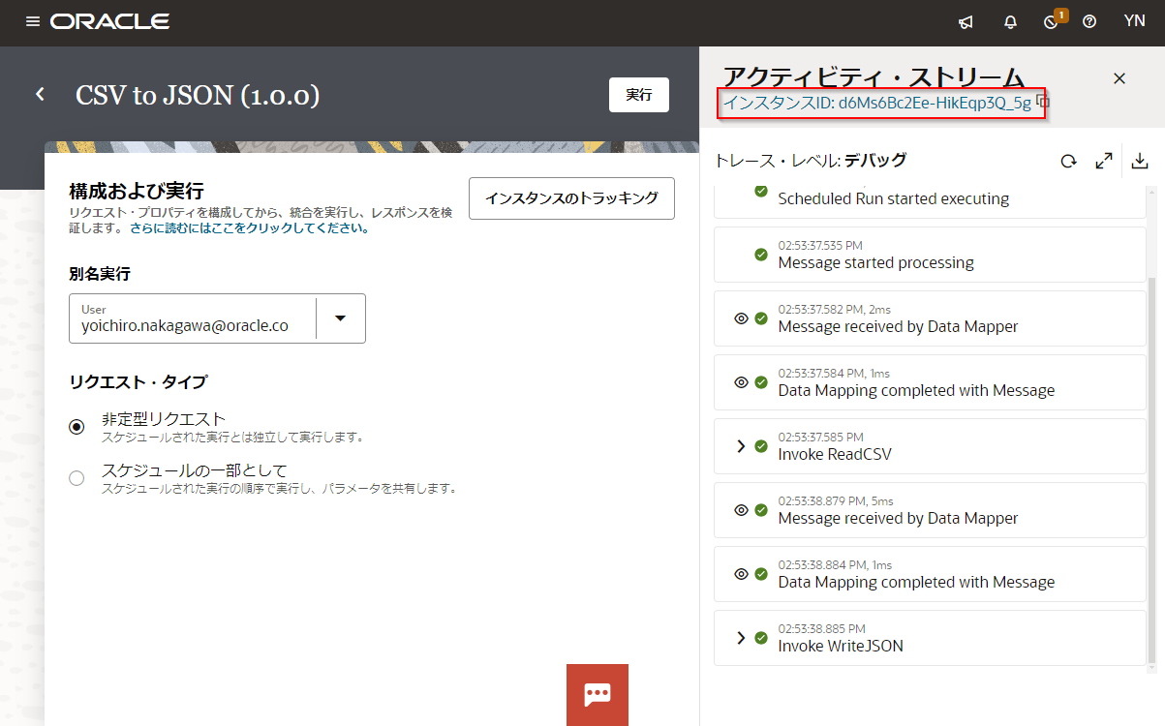This screenshot has width=1165, height=726.
Task: Expand activity stream to full screen
Action: (1103, 162)
